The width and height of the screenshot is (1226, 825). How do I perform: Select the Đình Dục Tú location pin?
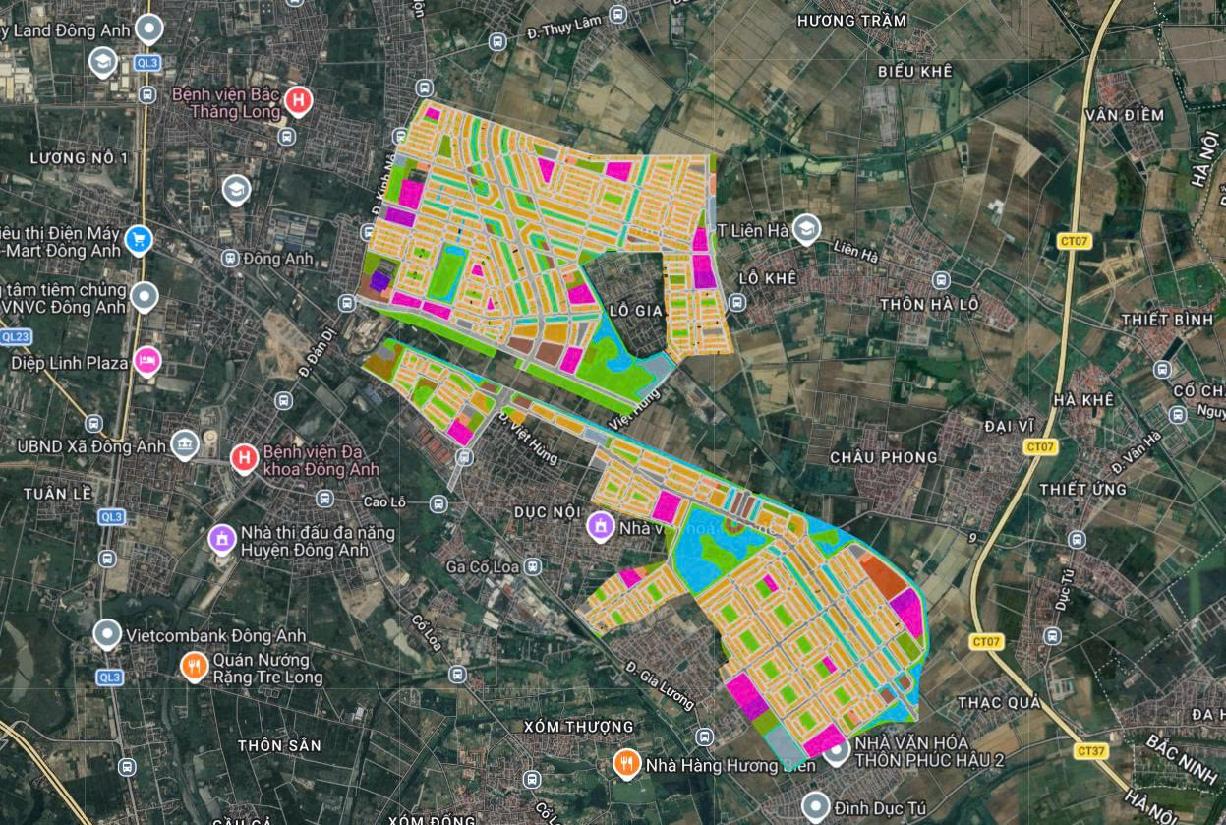[814, 806]
